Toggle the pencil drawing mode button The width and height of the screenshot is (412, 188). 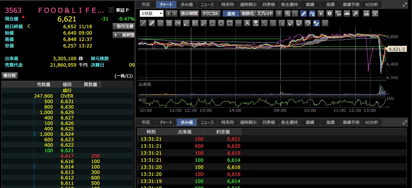tap(304, 13)
